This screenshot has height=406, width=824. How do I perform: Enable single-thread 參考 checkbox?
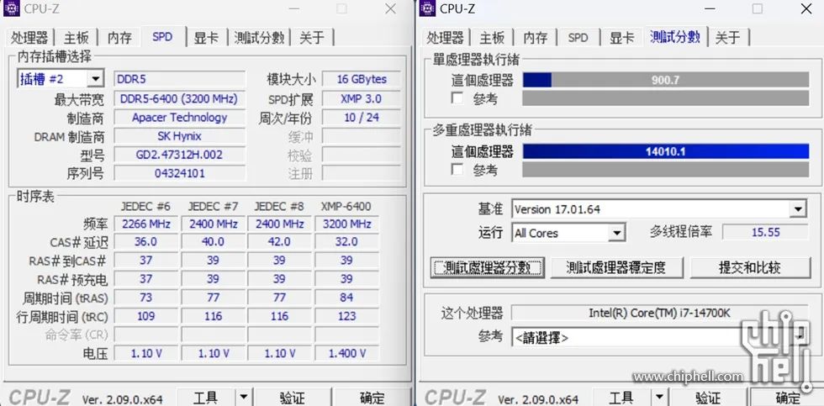coord(457,98)
